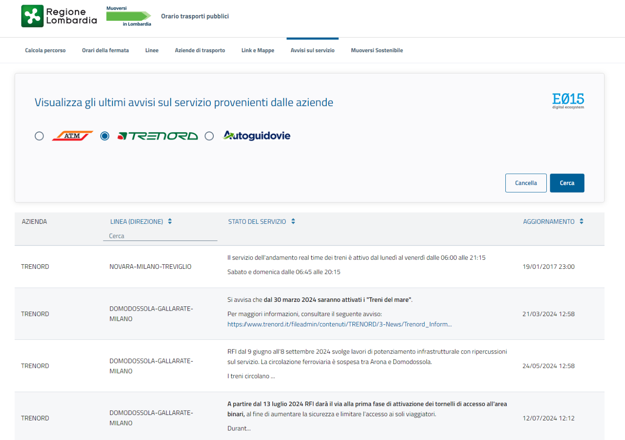
Task: Go to Muoversi Sostenibile tab
Action: (x=377, y=51)
